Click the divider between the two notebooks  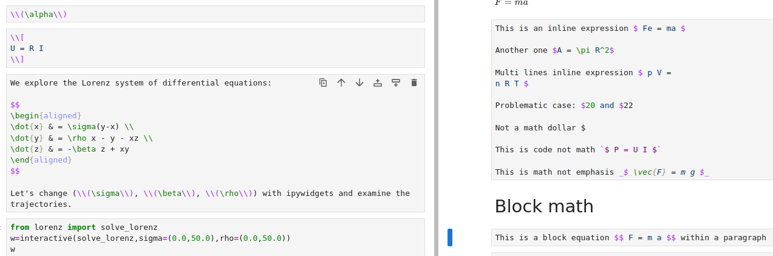pos(436,128)
